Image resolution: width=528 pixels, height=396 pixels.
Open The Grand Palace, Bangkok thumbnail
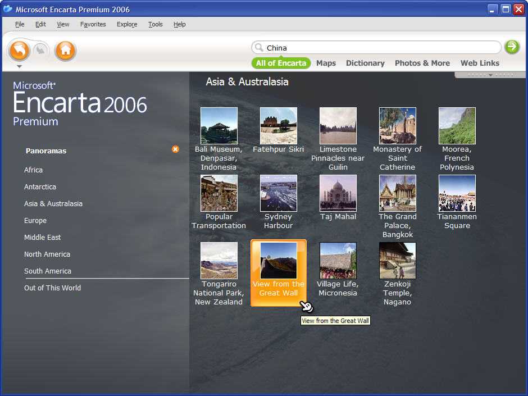click(398, 193)
